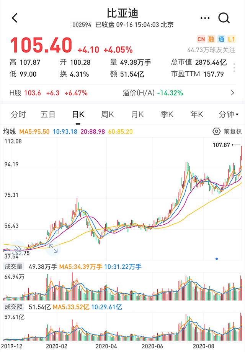Tap the 均线 indicator label
The height and width of the screenshot is (352, 245).
pyautogui.click(x=10, y=131)
